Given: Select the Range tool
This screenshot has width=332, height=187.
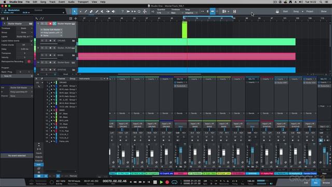Looking at the screenshot, I should pyautogui.click(x=80, y=11).
